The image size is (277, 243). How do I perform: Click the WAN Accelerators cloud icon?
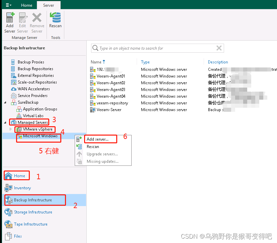pyautogui.click(x=13, y=89)
